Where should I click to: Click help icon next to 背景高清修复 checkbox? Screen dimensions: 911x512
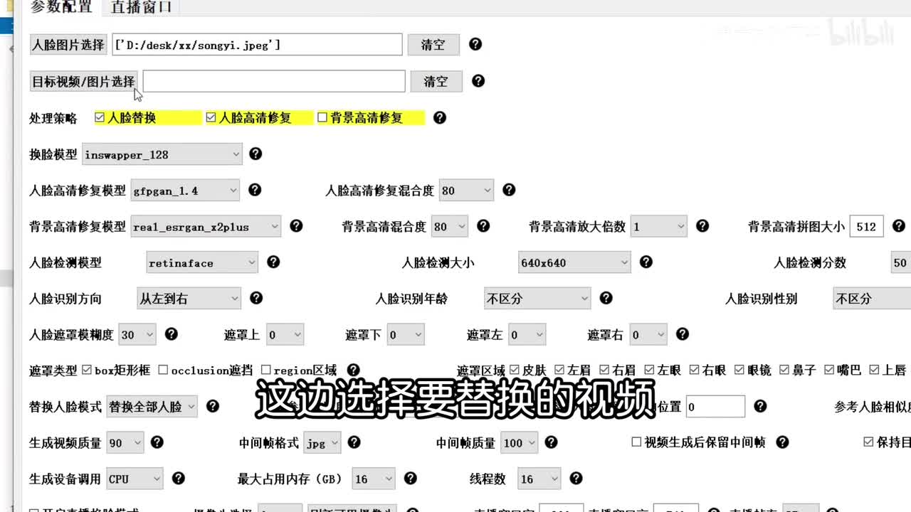tap(440, 117)
